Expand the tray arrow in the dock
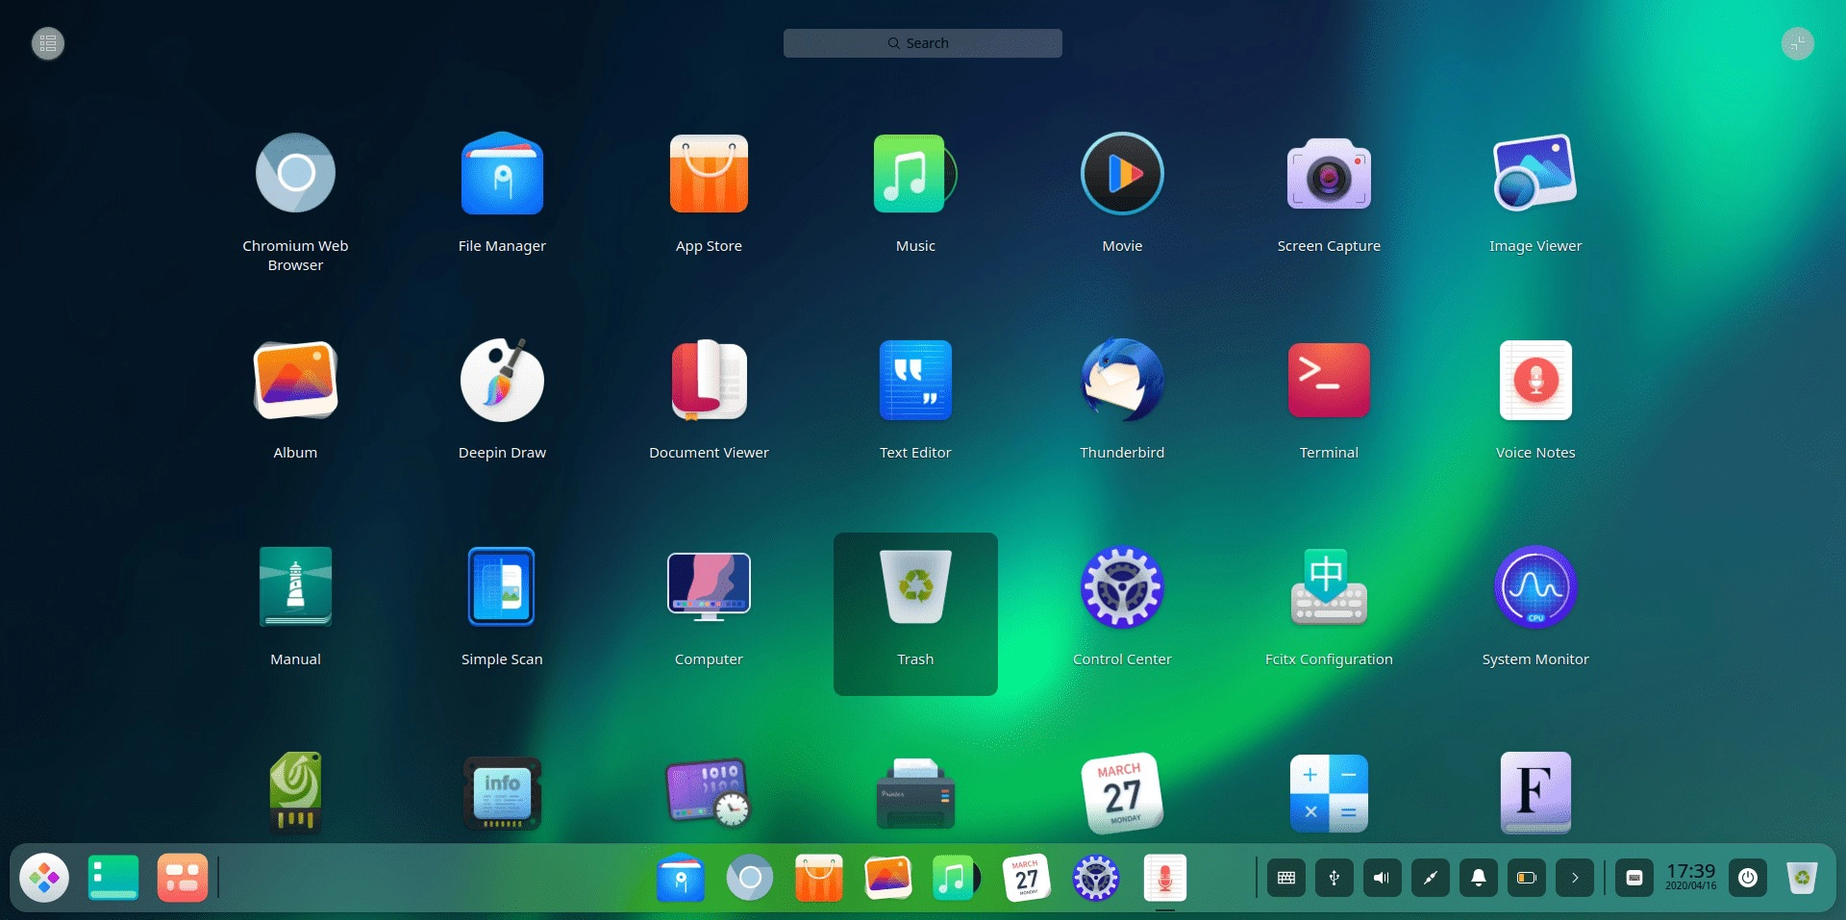Screen dimensions: 1846x920 1575,878
